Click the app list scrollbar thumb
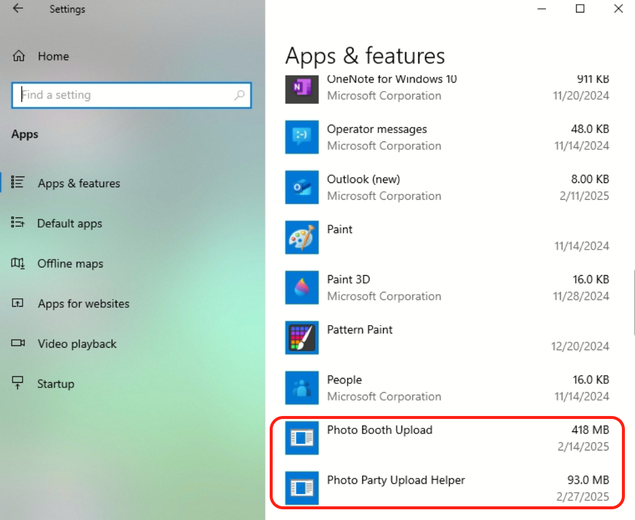This screenshot has height=520, width=635. coord(634,302)
